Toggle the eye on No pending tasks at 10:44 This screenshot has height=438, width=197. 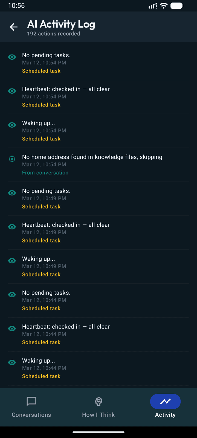pos(12,295)
